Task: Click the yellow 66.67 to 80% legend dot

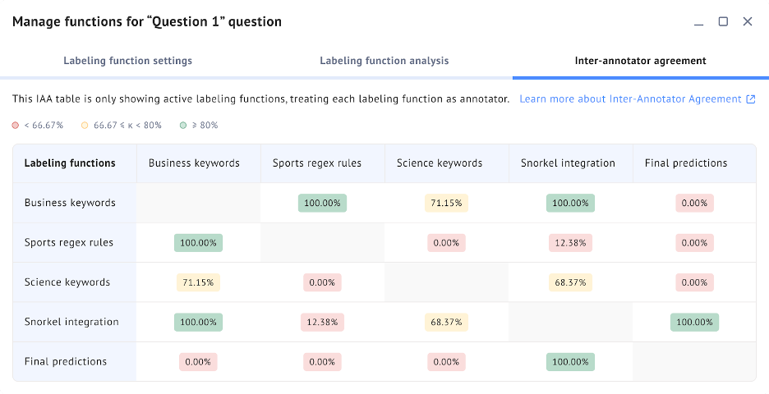Action: pyautogui.click(x=85, y=126)
